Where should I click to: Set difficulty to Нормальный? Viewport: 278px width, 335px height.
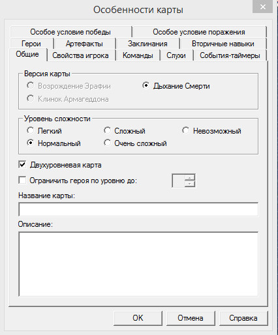click(x=30, y=143)
